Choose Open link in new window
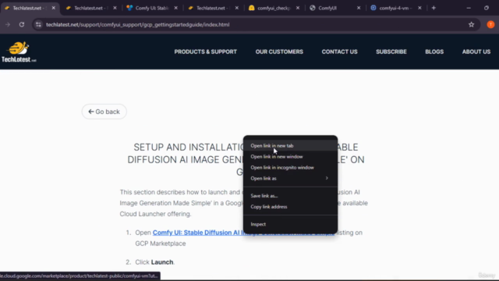The width and height of the screenshot is (499, 281). 290,156
